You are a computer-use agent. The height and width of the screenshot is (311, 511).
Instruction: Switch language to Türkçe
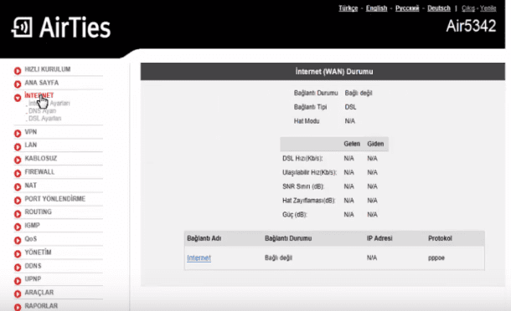pyautogui.click(x=348, y=8)
